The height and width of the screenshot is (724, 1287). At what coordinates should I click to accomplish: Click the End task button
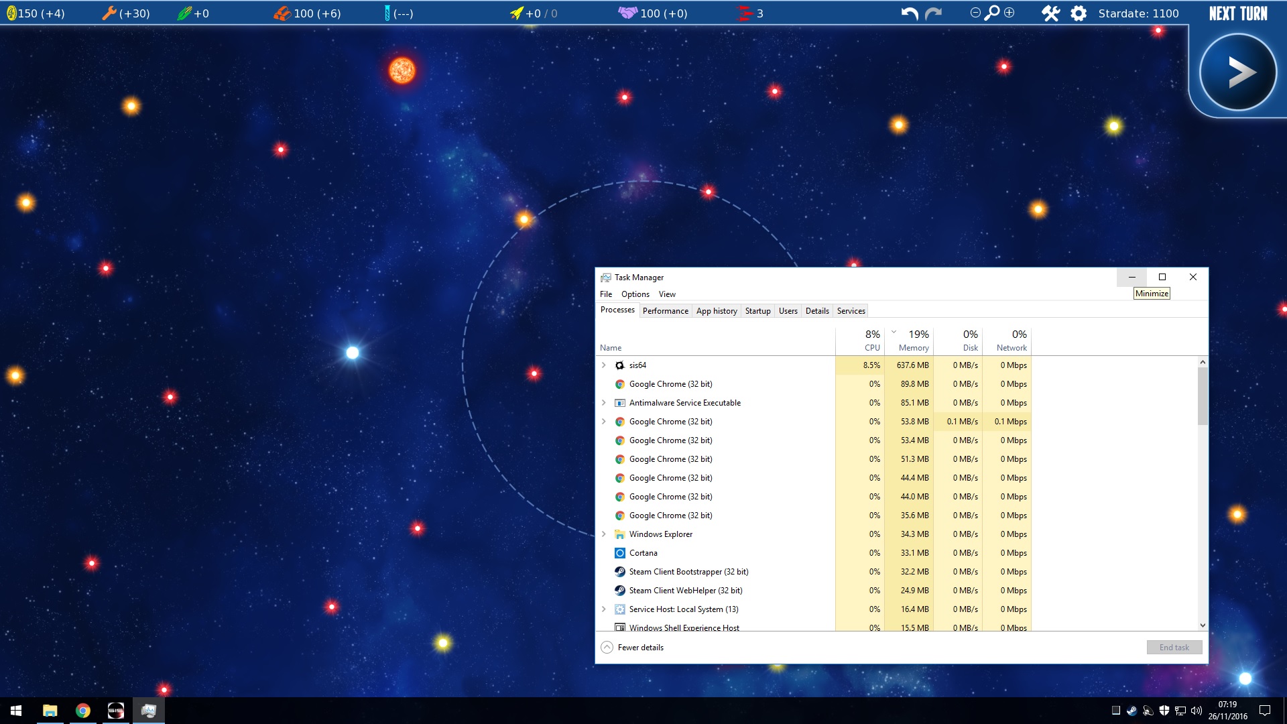(x=1174, y=648)
